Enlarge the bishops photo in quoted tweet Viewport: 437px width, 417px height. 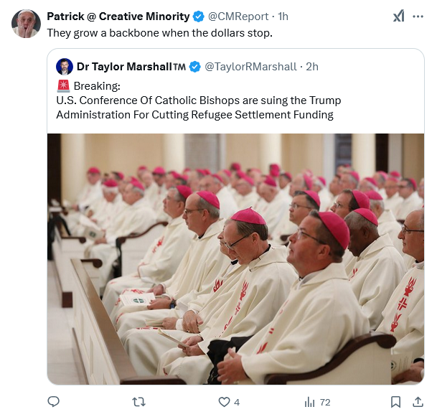pos(235,258)
